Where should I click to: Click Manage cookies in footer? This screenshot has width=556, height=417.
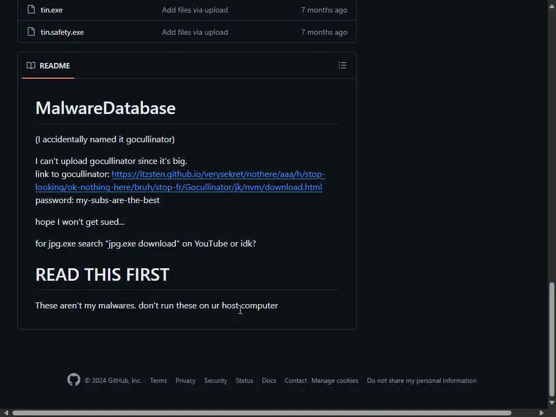pos(334,381)
